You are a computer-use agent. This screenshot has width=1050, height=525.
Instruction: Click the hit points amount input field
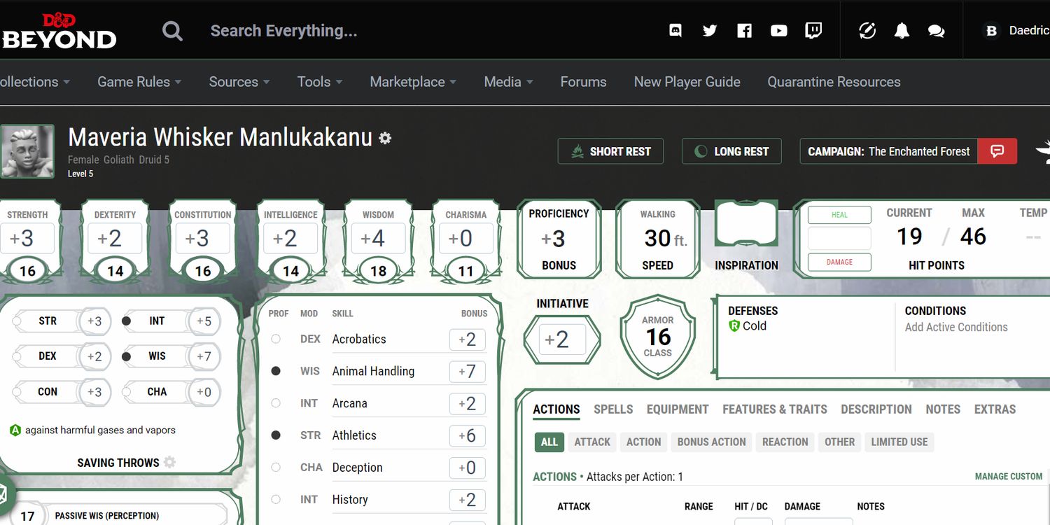point(839,239)
